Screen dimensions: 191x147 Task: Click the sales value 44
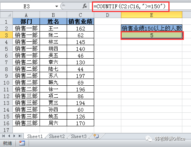(x=80, y=69)
